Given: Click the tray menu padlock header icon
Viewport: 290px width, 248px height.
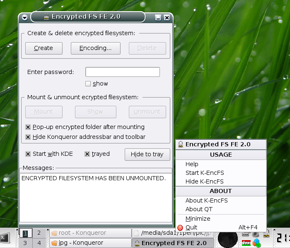Looking at the screenshot, I should point(181,144).
